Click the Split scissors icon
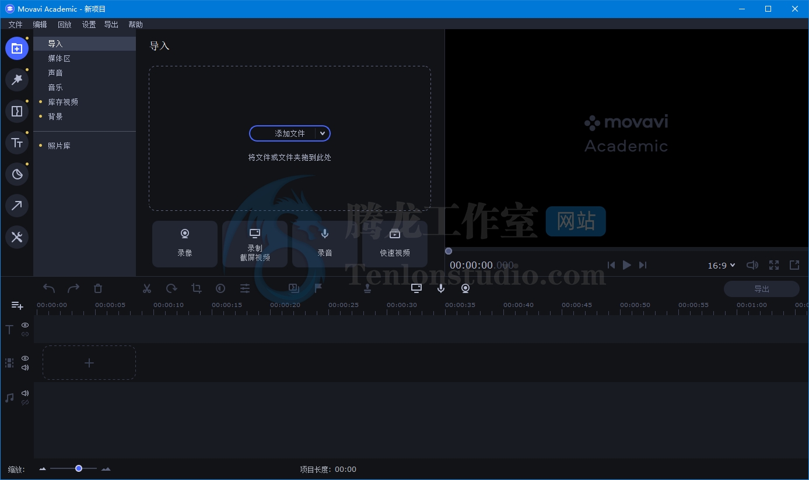 click(x=147, y=288)
